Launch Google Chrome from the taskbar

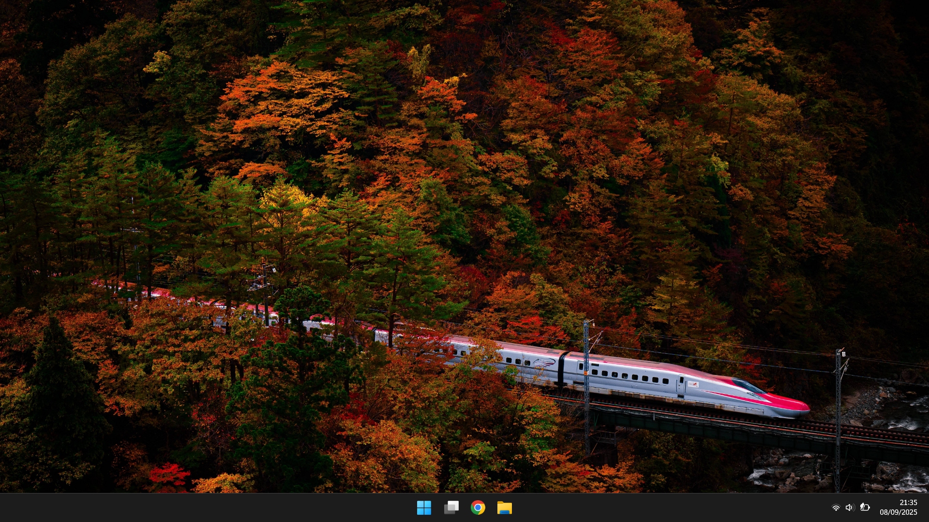point(478,507)
